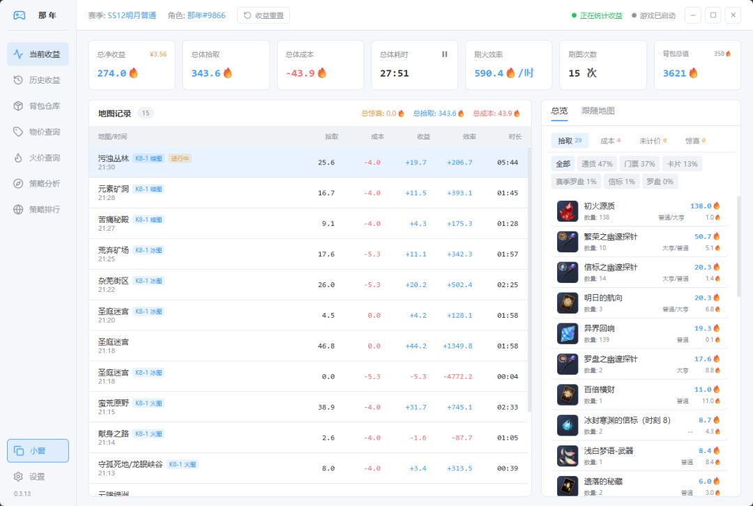Click the 总拾取: 343.6 summary text

point(439,114)
